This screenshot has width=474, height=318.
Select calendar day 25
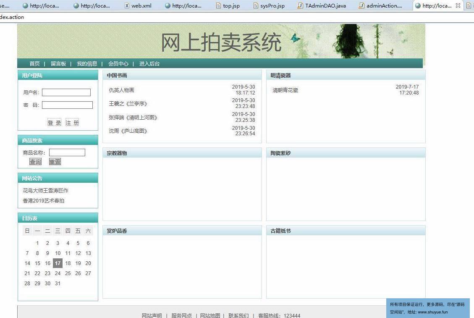(68, 273)
